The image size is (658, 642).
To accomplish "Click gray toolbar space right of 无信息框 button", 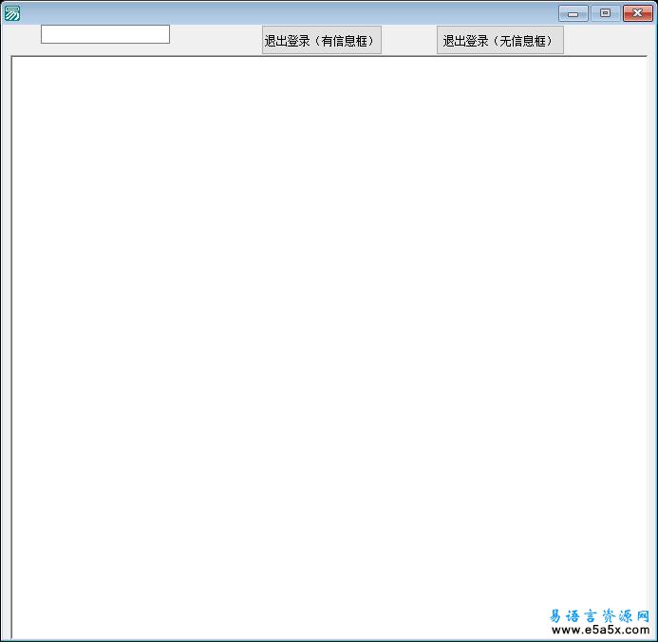I will tap(606, 41).
